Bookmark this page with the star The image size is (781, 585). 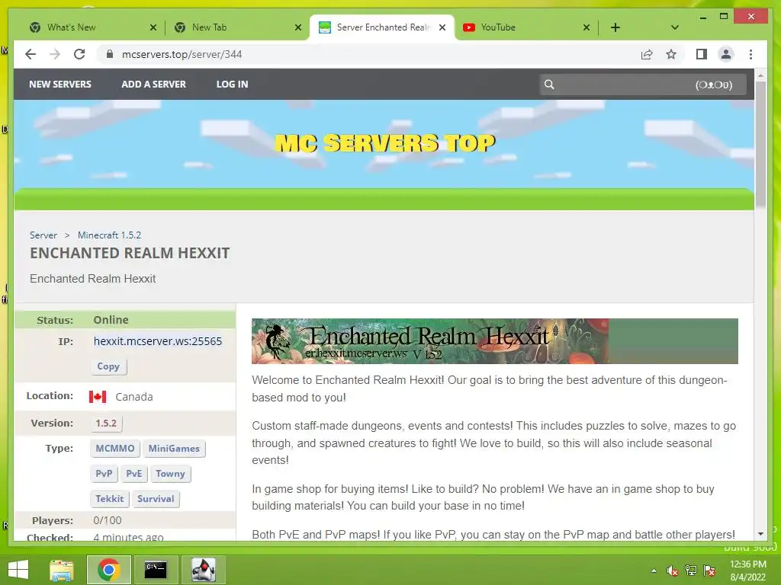pos(671,54)
